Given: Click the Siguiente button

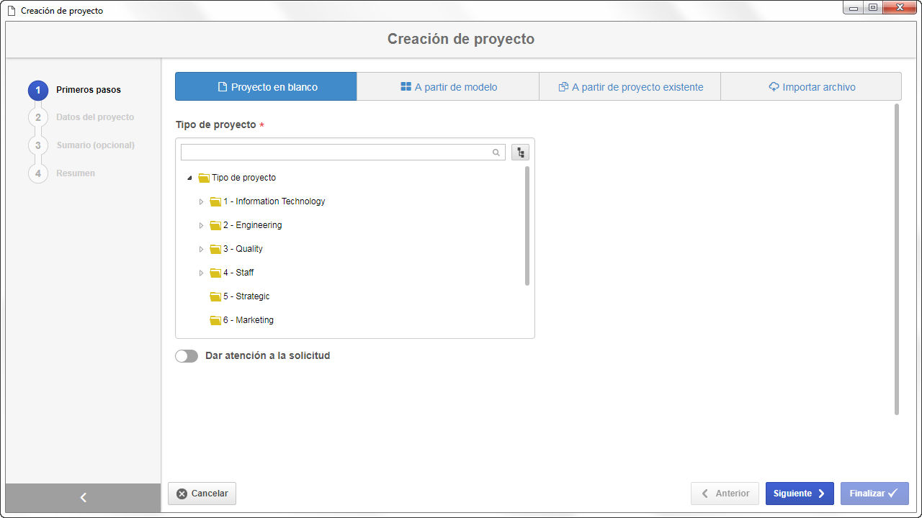Looking at the screenshot, I should click(800, 494).
